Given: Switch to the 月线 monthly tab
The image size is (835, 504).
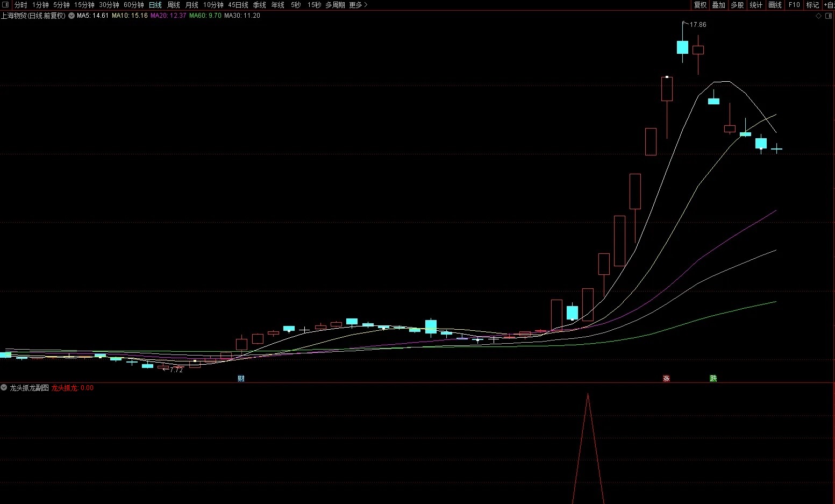Looking at the screenshot, I should pos(192,5).
